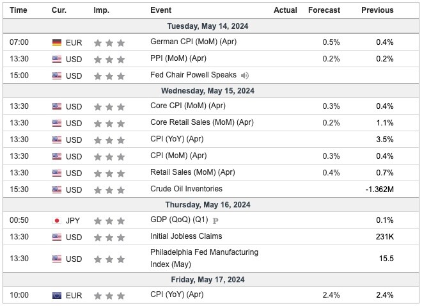Click the US flag in the Philadelphia Fed row
The image size is (422, 306).
[x=57, y=259]
